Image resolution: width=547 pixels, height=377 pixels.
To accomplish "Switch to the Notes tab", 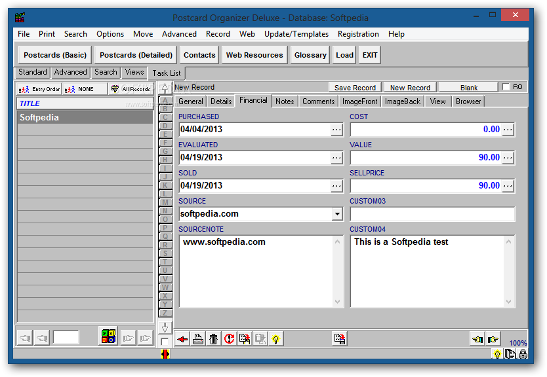I will tap(285, 101).
